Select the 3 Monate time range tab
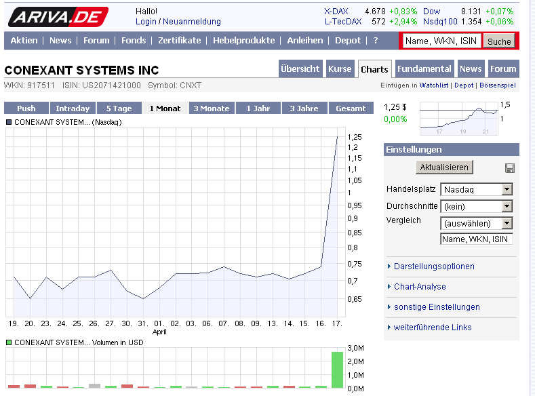Image resolution: width=535 pixels, height=396 pixels. pos(212,108)
